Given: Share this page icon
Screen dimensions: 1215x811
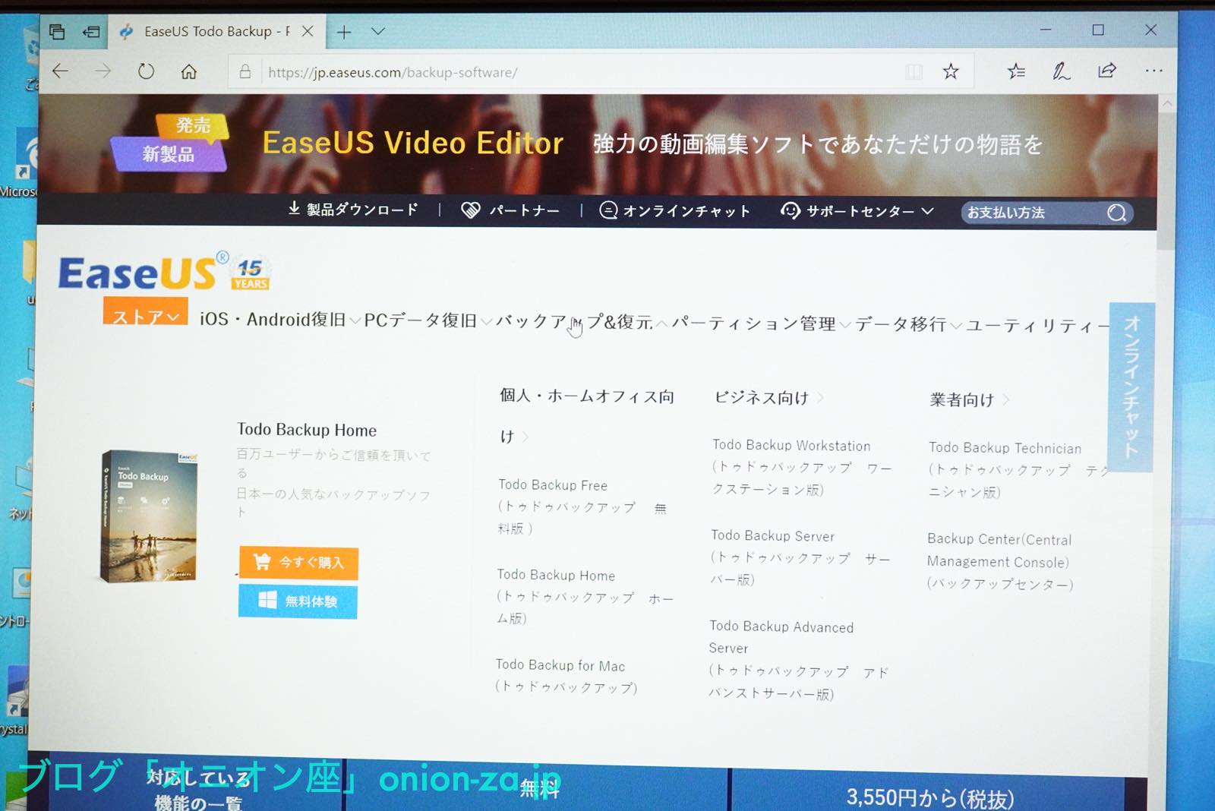Looking at the screenshot, I should (1107, 71).
